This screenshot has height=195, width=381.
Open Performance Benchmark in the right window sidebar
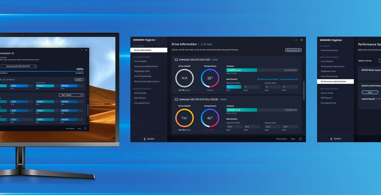pos(333,66)
